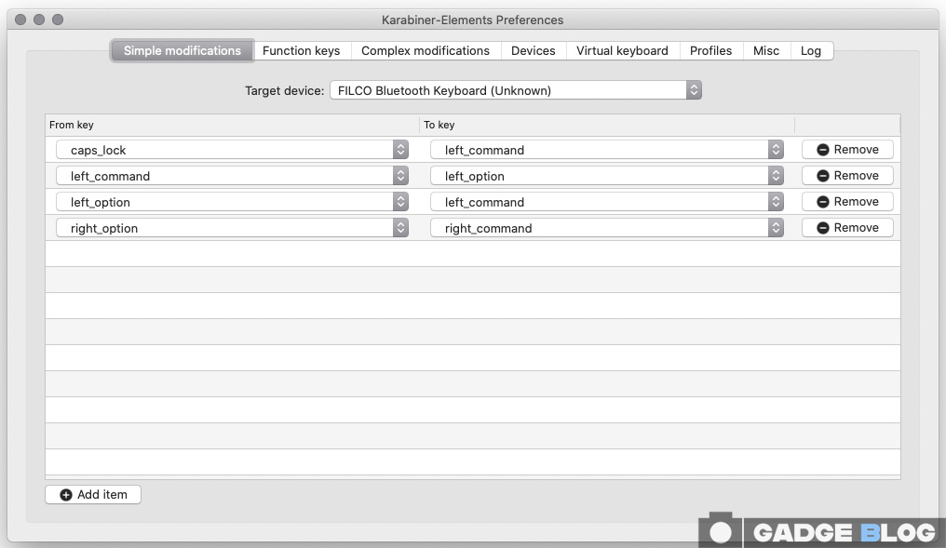The image size is (946, 548).
Task: Open the Complex modifications tab
Action: (x=426, y=50)
